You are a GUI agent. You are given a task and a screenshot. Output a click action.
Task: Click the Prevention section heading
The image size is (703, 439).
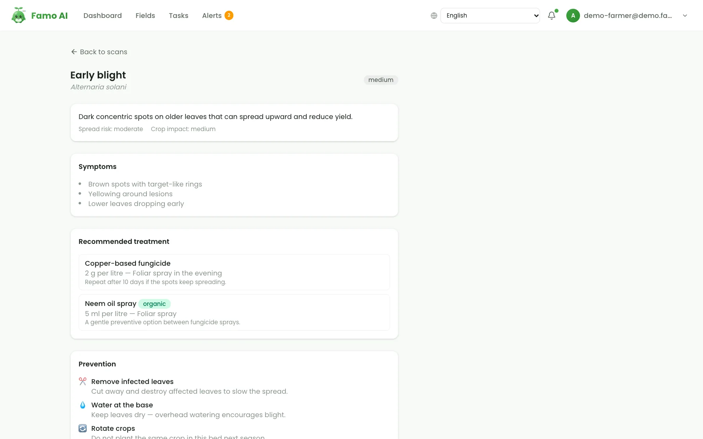pos(97,364)
